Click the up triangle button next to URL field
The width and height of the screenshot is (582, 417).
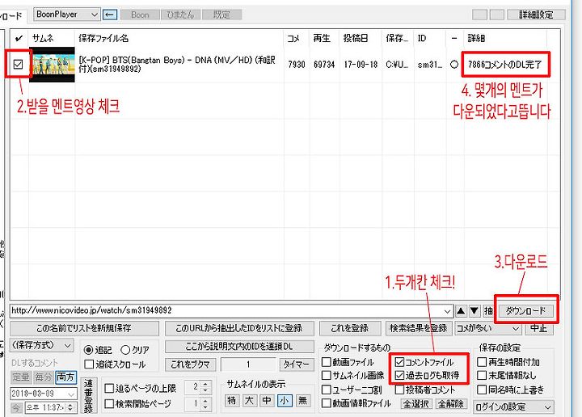461,311
